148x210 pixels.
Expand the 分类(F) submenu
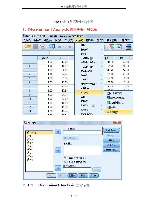pyautogui.click(x=89, y=92)
